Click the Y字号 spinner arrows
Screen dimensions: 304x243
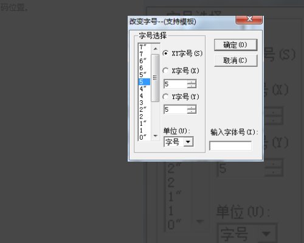pos(192,109)
